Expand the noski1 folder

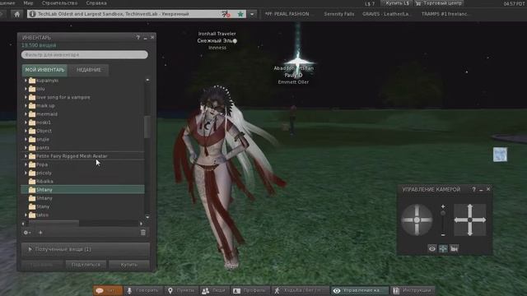point(26,123)
